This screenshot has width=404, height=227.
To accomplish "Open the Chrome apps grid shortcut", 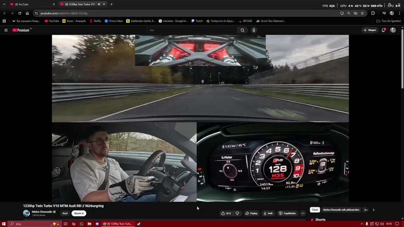I will click(4, 21).
